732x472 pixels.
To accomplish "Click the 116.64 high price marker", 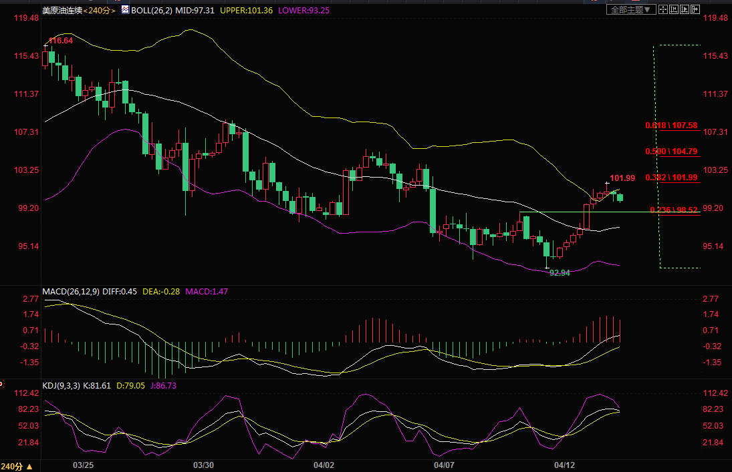I will (60, 41).
